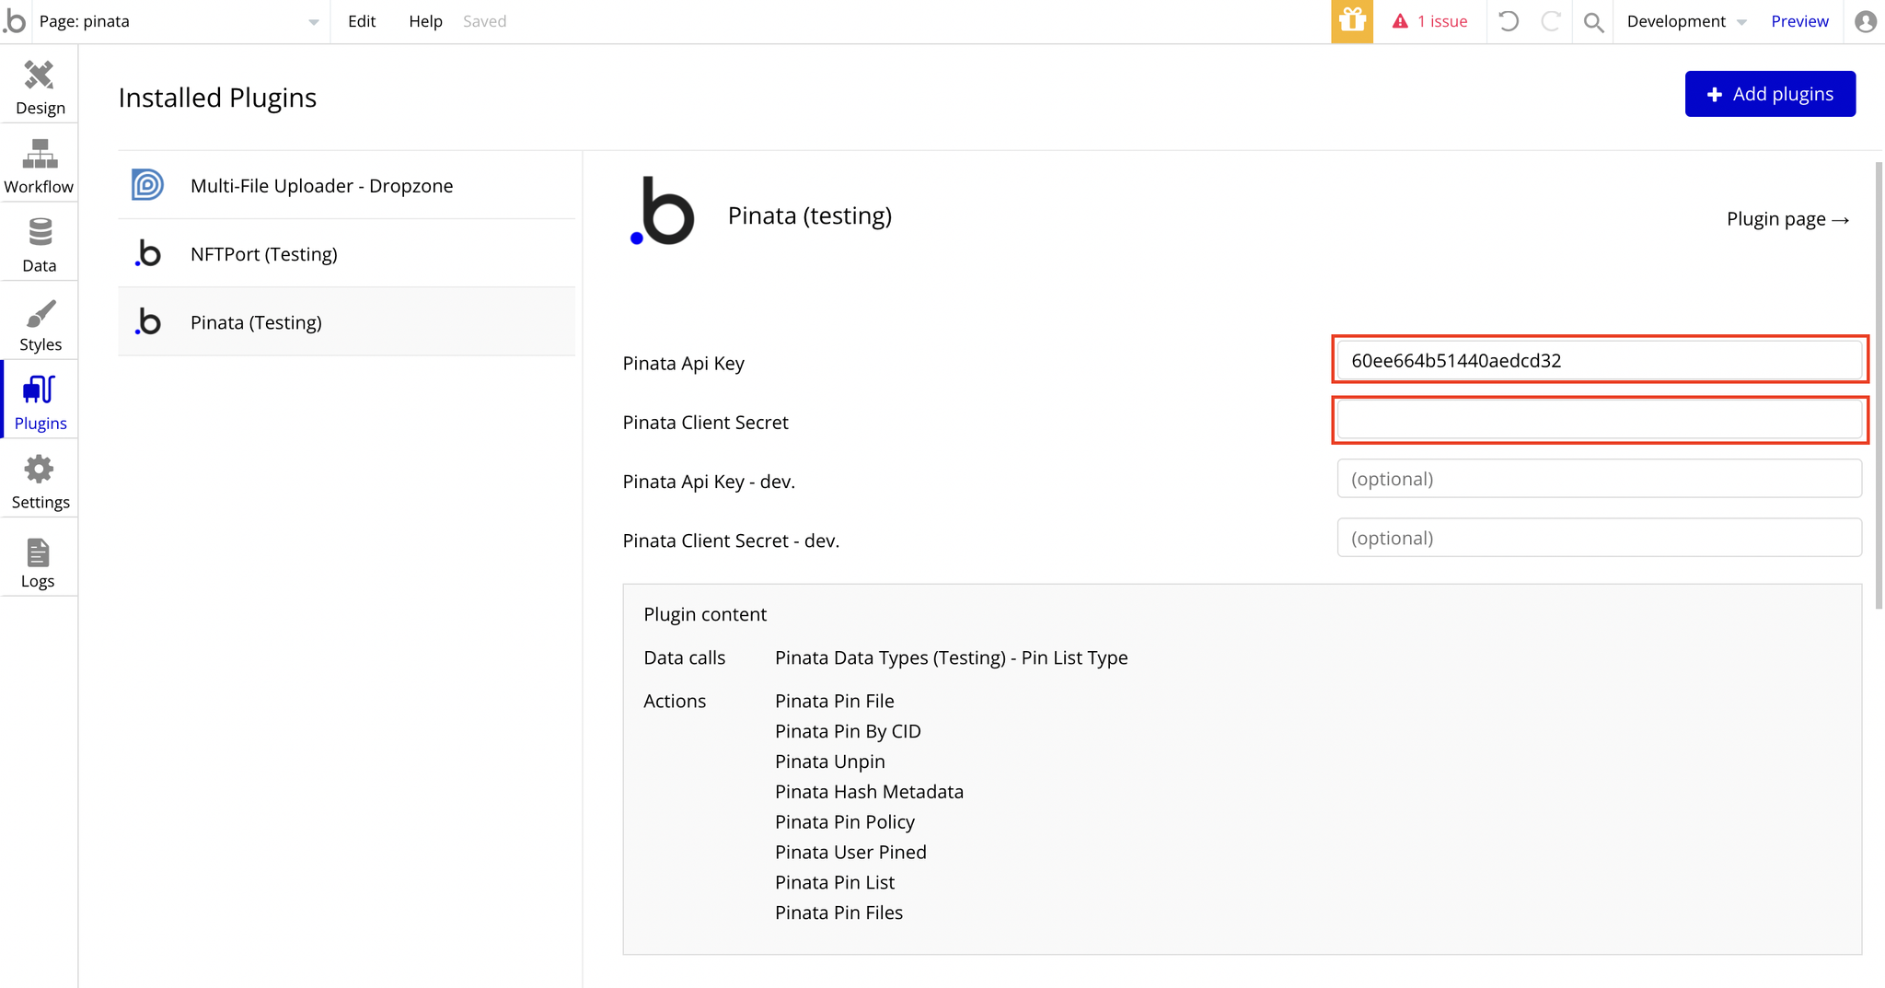1885x988 pixels.
Task: Open the Design tab icon
Action: pyautogui.click(x=39, y=76)
